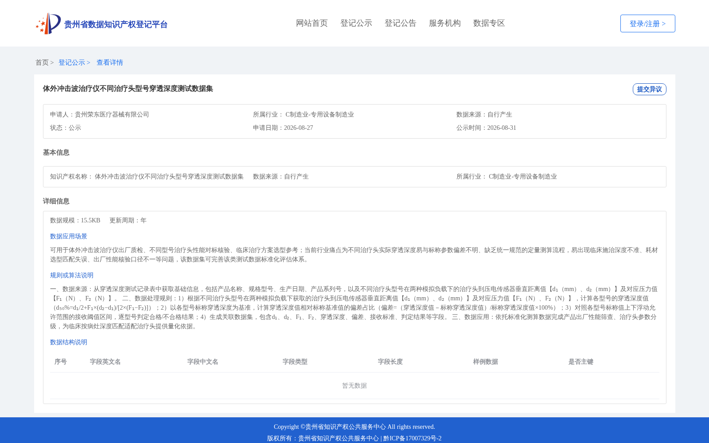
Task: Click the 暂无数据 empty table message
Action: click(x=354, y=385)
